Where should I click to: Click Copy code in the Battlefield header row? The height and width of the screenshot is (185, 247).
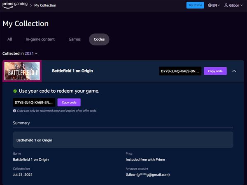[x=215, y=71]
